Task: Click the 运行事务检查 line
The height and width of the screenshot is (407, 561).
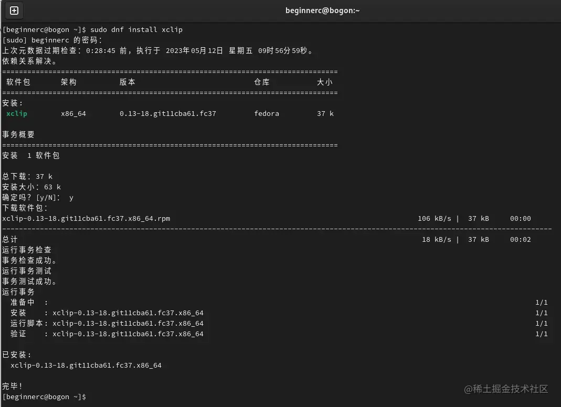Action: click(x=27, y=250)
